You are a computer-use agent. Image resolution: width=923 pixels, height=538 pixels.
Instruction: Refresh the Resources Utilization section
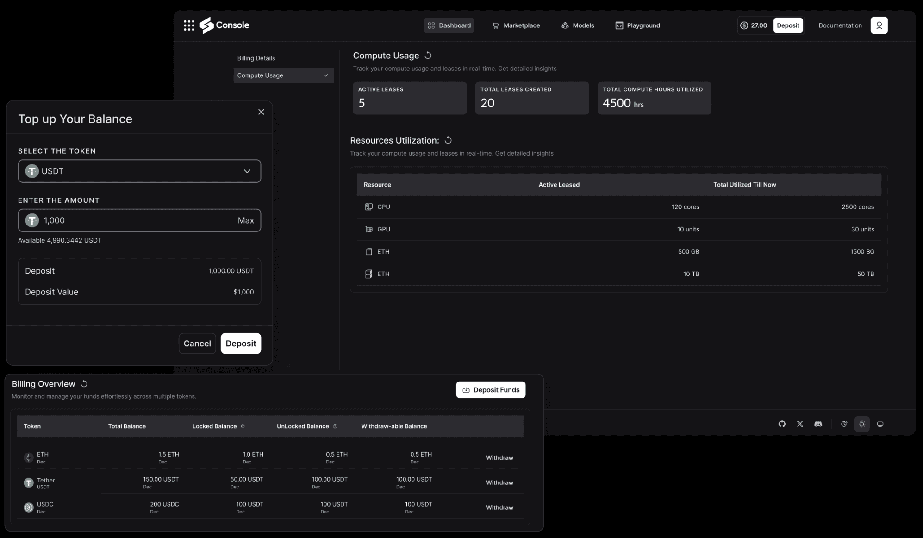448,140
